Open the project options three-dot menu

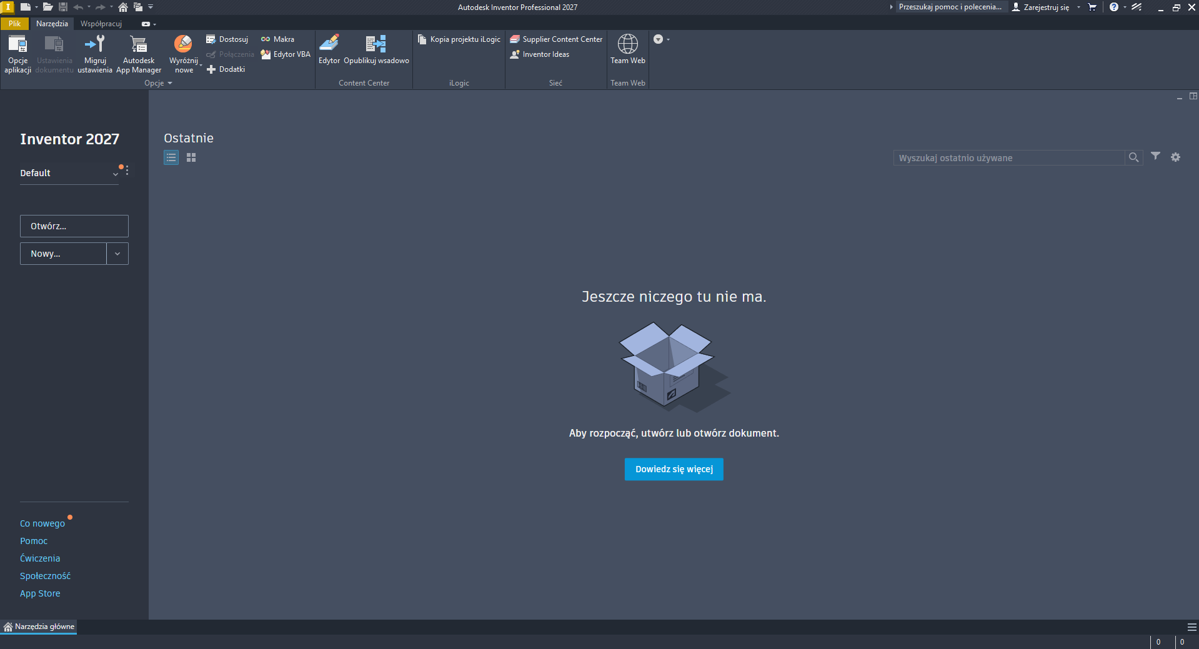127,171
